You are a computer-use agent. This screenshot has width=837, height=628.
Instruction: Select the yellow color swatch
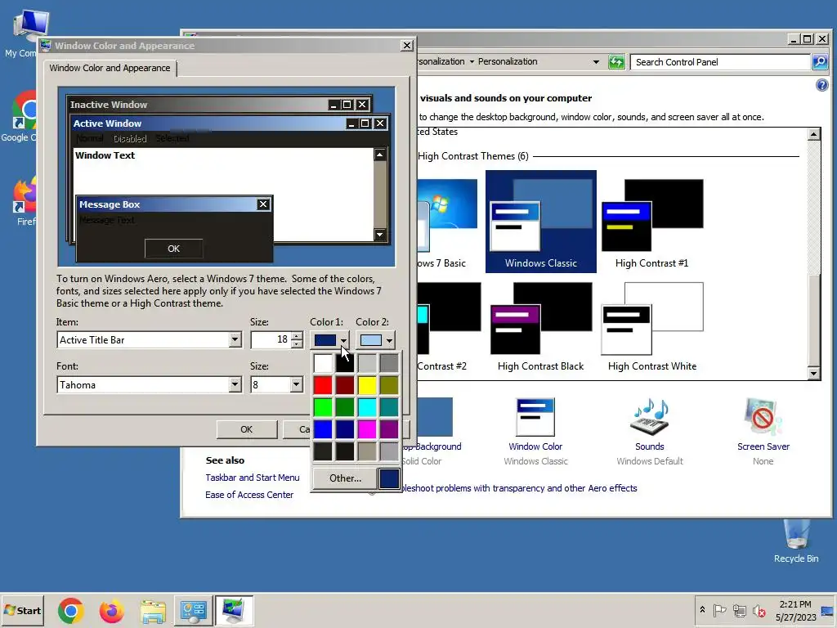(367, 385)
